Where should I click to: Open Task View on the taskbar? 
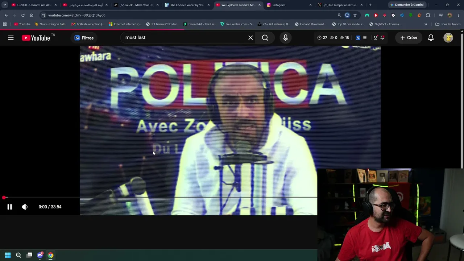(29, 255)
